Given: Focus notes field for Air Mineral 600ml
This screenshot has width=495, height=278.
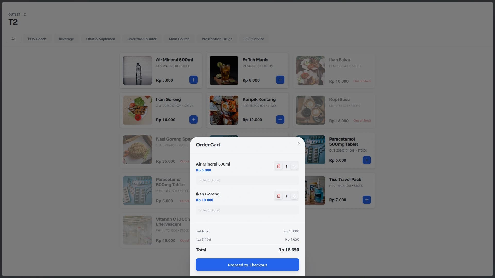Looking at the screenshot, I should click(247, 180).
